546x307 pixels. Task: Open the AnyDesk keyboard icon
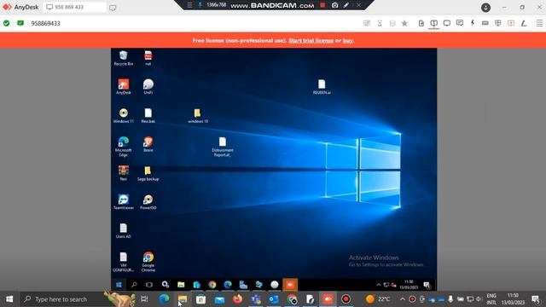485,23
